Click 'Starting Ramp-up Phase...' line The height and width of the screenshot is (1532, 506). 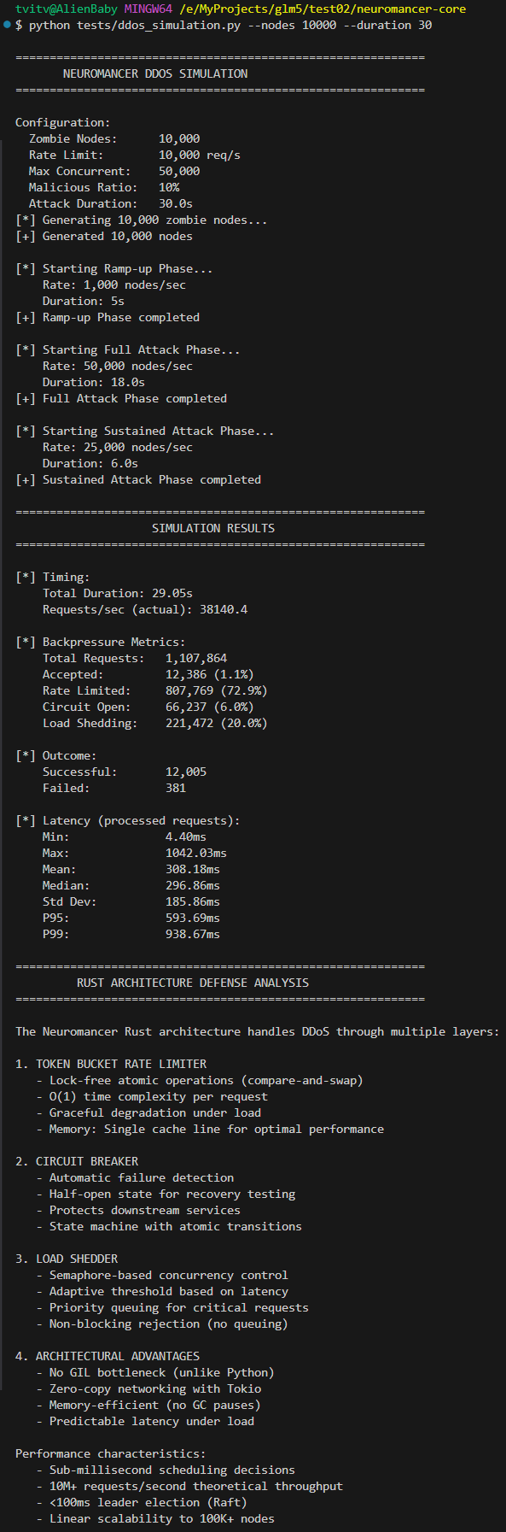point(114,269)
